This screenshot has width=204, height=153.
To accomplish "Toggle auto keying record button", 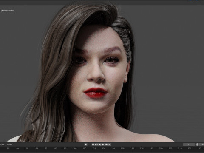I will coord(86,144).
